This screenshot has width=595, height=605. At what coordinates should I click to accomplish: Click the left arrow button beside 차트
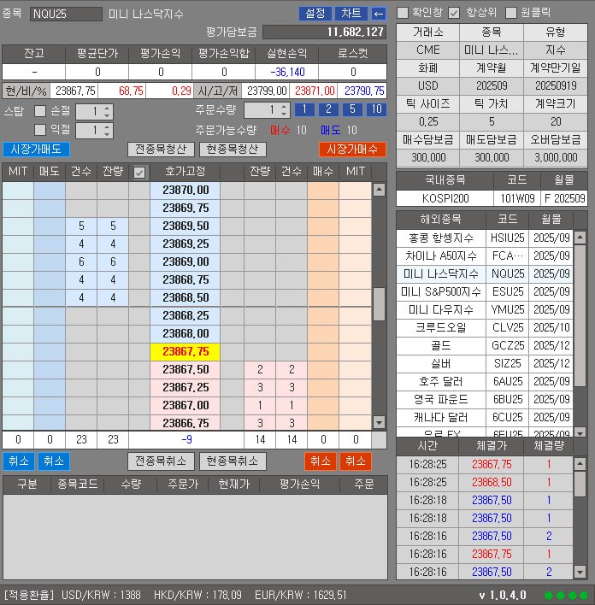click(379, 14)
